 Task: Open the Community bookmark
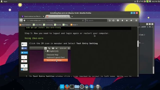(48, 25)
